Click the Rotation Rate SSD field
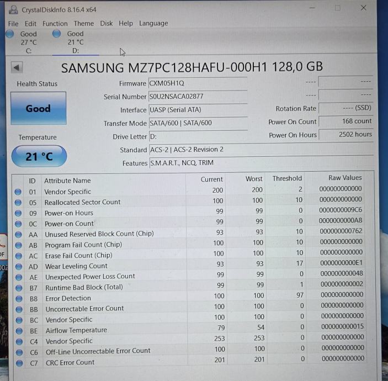 (346, 108)
